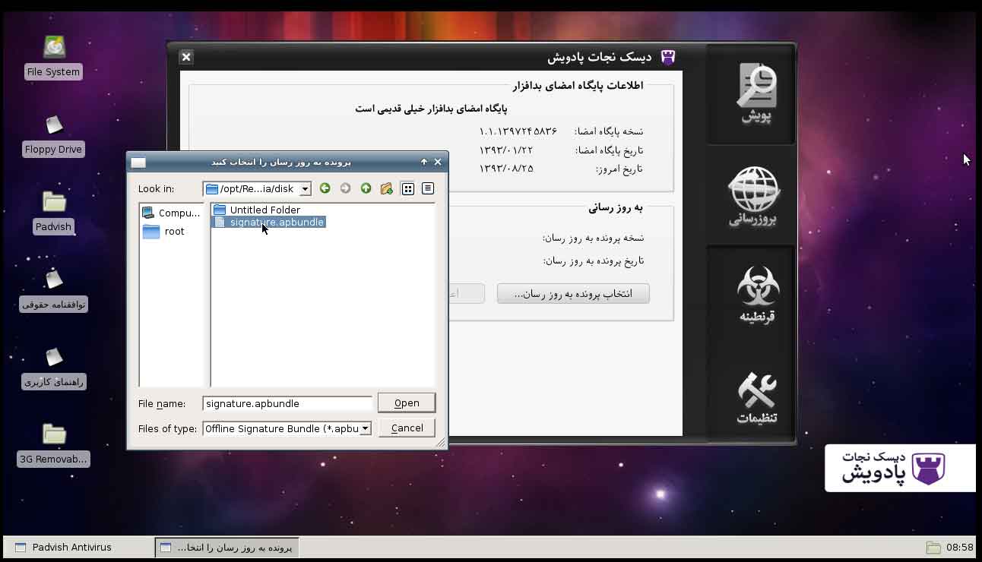The width and height of the screenshot is (982, 562).
Task: Go to parent directory in file dialog
Action: (x=366, y=188)
